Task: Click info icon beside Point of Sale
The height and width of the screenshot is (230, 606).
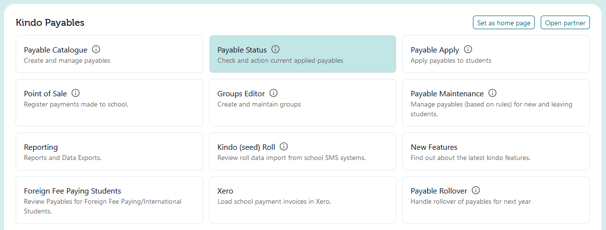Action: click(76, 93)
